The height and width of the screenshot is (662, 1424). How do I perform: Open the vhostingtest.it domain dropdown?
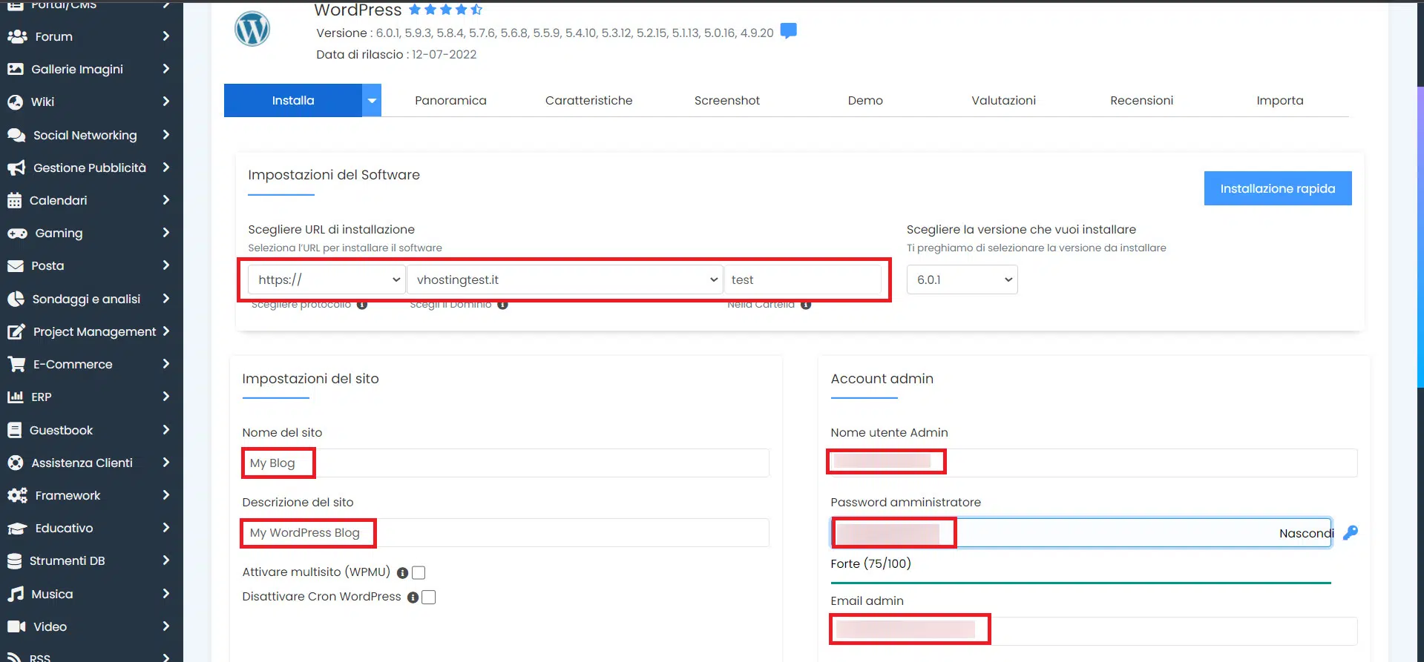(x=565, y=279)
